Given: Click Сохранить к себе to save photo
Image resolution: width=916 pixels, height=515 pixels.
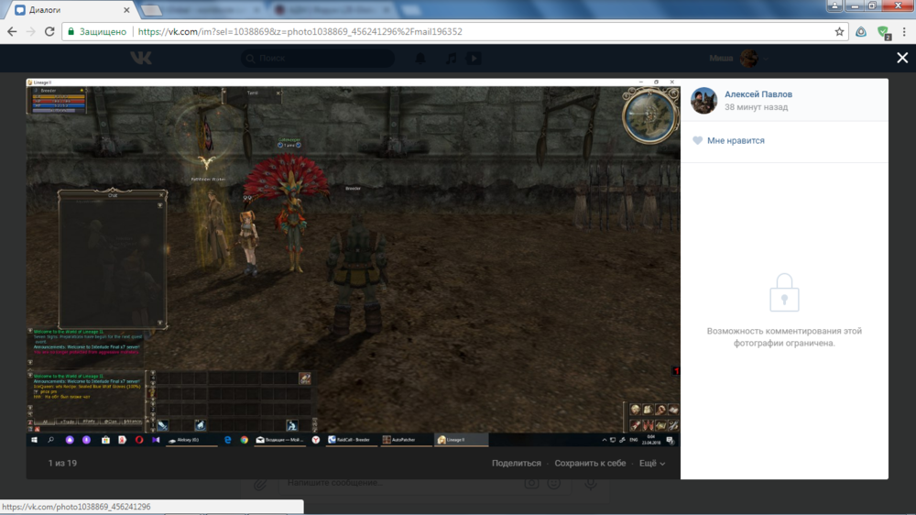Looking at the screenshot, I should (590, 464).
